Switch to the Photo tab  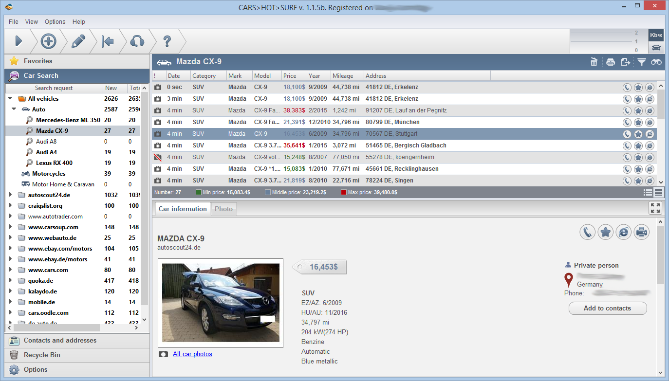(223, 209)
